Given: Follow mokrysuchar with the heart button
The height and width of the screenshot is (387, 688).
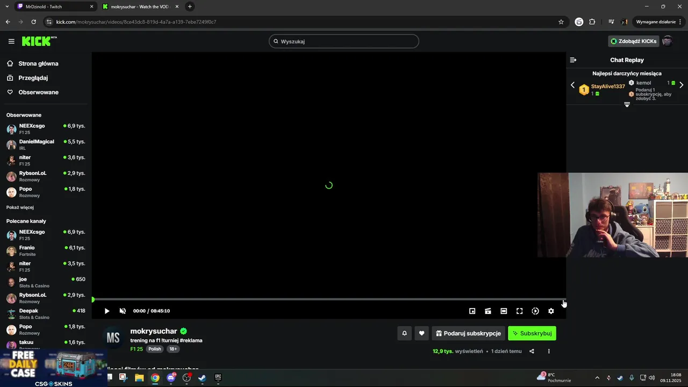Looking at the screenshot, I should click(x=421, y=333).
